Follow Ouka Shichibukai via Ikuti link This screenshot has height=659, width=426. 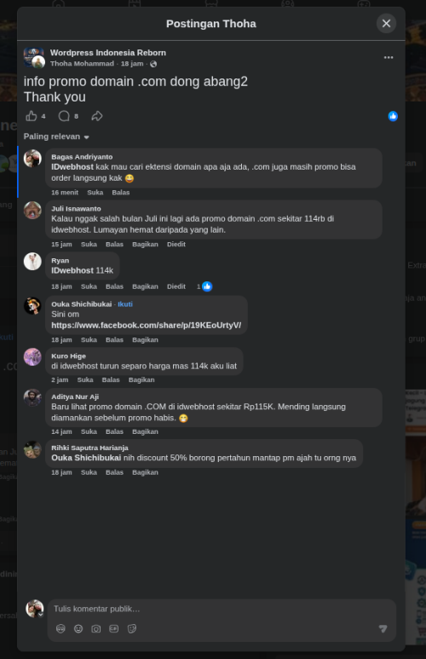pyautogui.click(x=125, y=303)
